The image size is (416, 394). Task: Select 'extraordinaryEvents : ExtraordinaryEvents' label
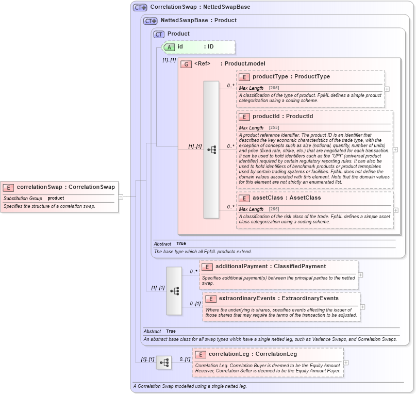279,299
